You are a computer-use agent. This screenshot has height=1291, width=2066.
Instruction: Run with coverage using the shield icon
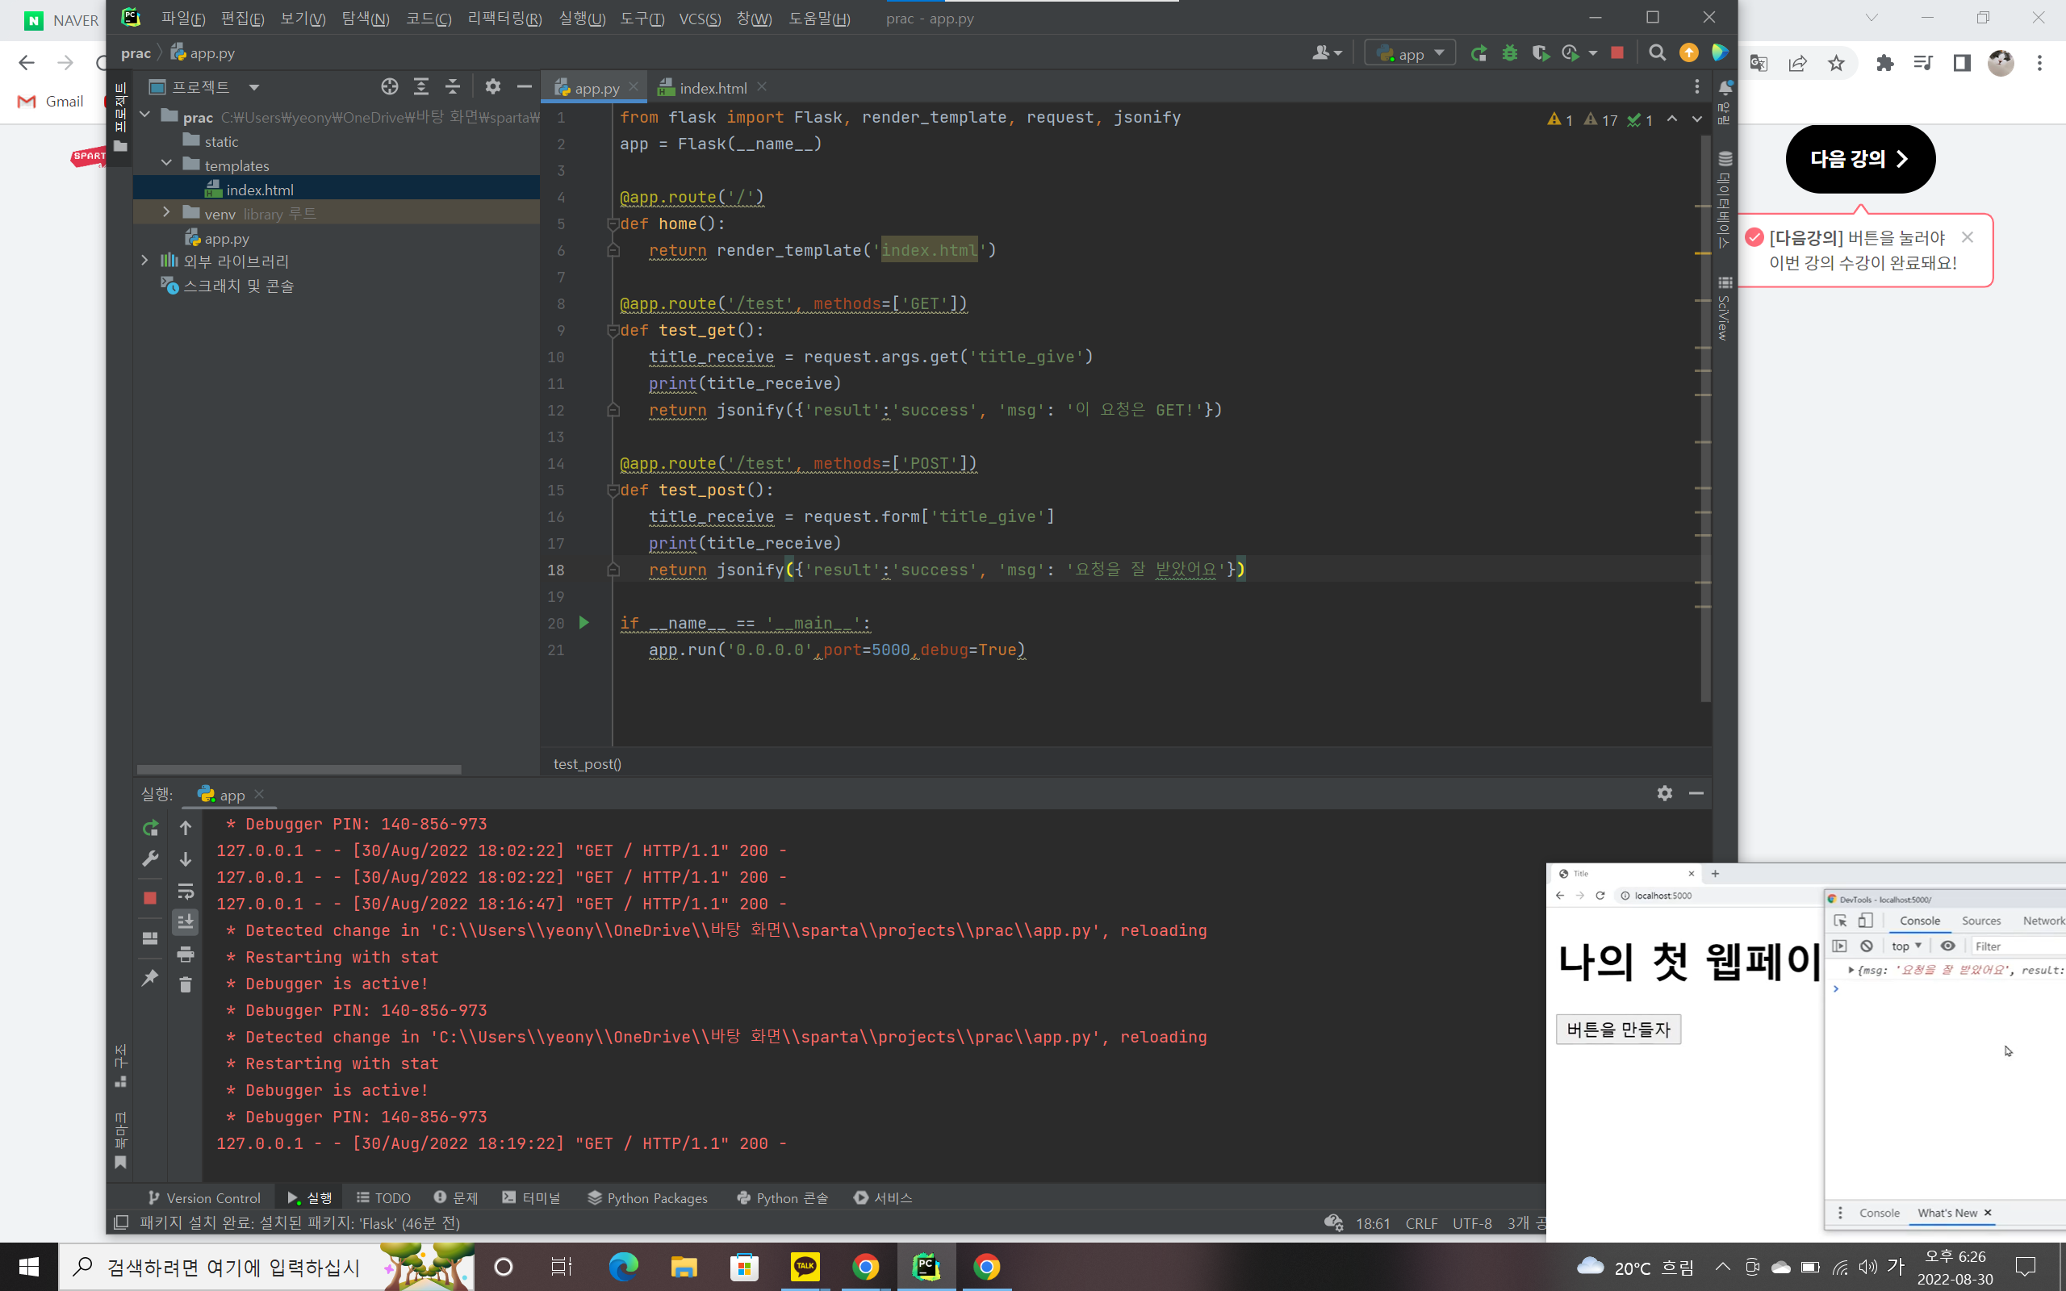[x=1540, y=53]
